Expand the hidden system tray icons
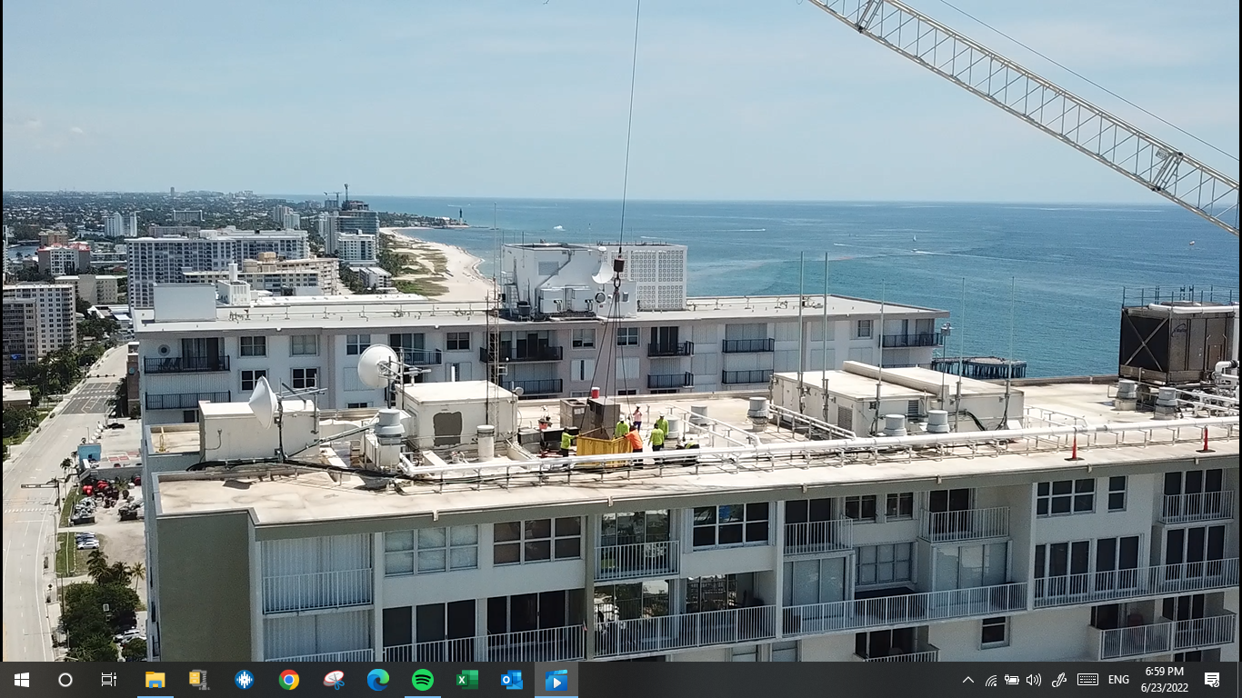Screen dimensions: 1242x698 [x=967, y=680]
